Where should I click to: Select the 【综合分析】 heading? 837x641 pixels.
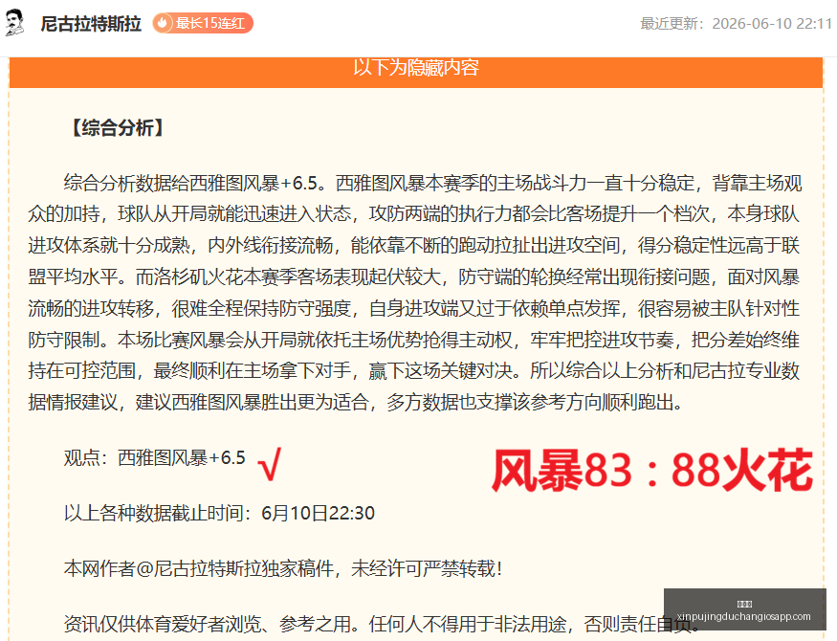[x=118, y=128]
